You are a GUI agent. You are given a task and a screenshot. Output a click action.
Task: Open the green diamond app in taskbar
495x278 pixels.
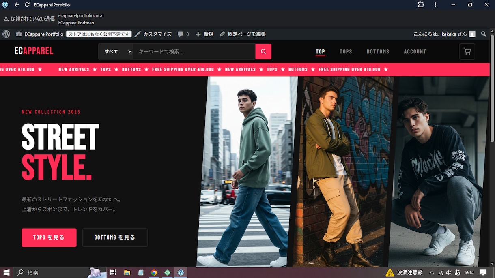(x=167, y=272)
